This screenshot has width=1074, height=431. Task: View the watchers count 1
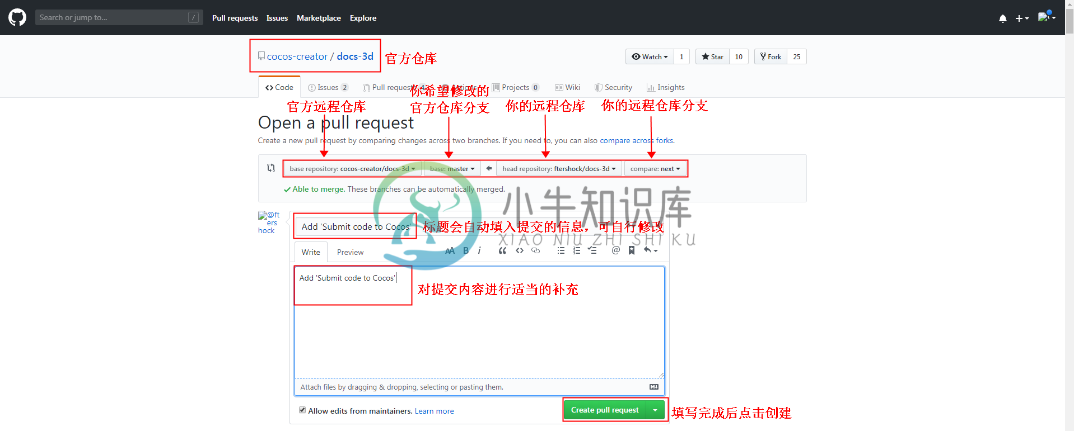[x=681, y=56]
